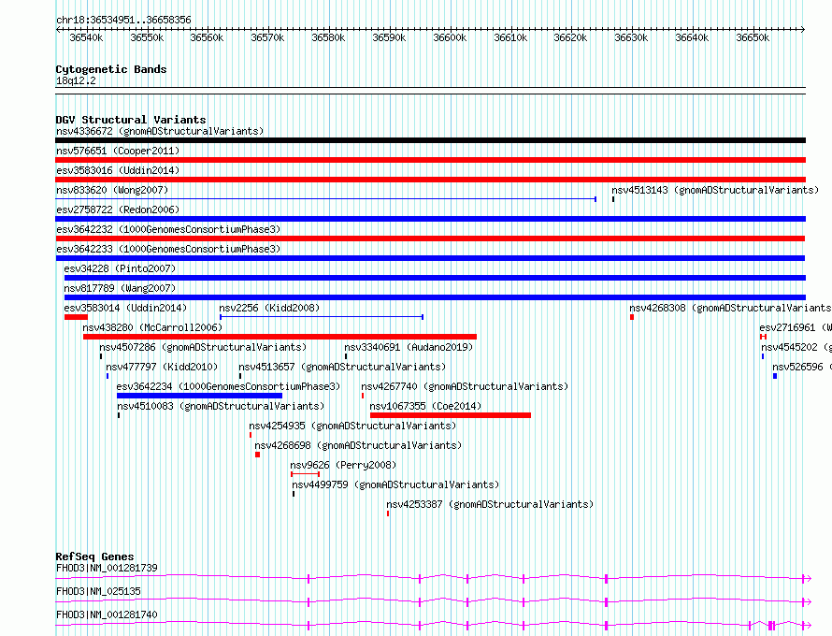Click esv3642232 (1000GenomesConsortiumPhase3) label
The image size is (832, 636).
point(168,229)
